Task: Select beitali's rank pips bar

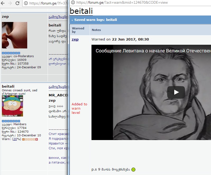Action: [x=11, y=121]
